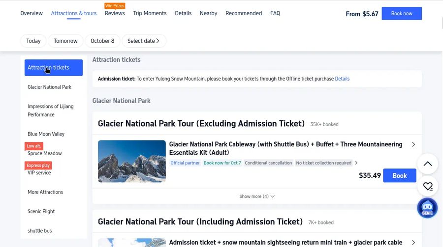Open the FAQ tab
This screenshot has width=443, height=247.
(x=275, y=13)
